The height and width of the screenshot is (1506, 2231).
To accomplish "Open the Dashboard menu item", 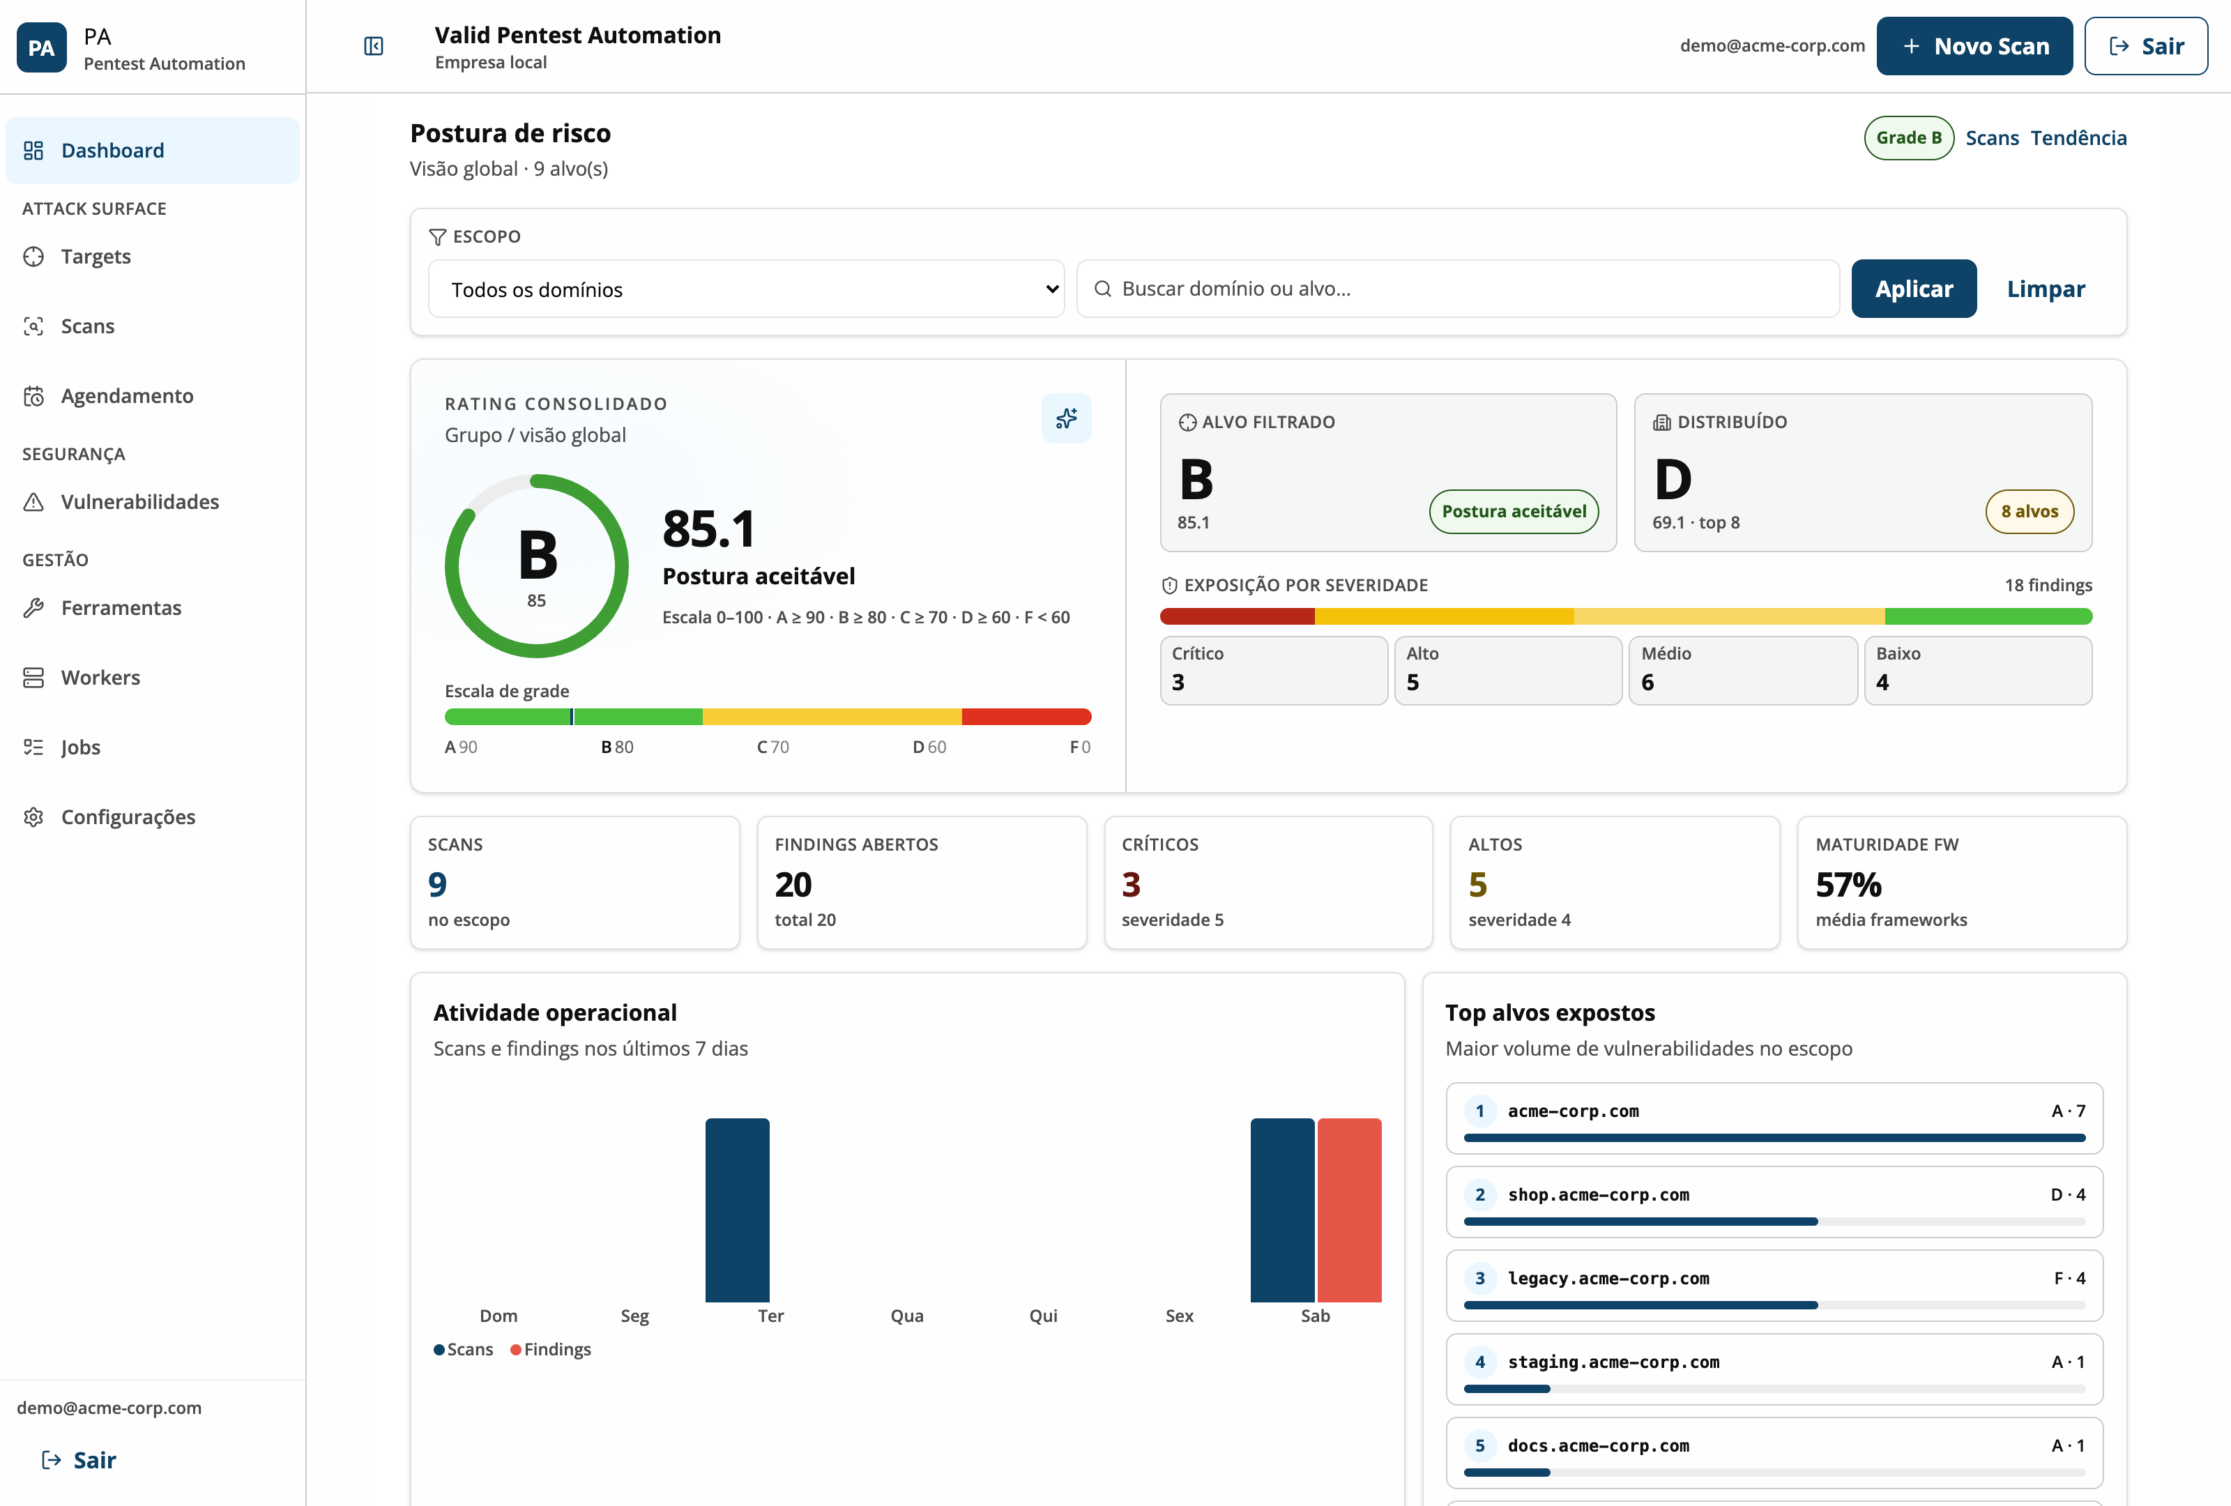I will (x=153, y=151).
